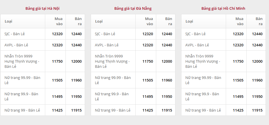This screenshot has width=269, height=125.
Task: Click the 11915 sell price in Hồ Chí Minh table
Action: [257, 110]
